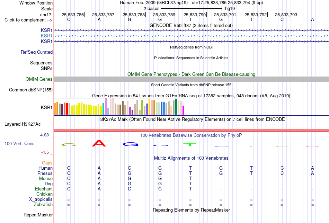Select the Elephant species label
The height and width of the screenshot is (223, 329).
coord(44,189)
